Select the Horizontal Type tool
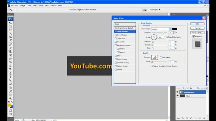 pyautogui.click(x=10, y=77)
